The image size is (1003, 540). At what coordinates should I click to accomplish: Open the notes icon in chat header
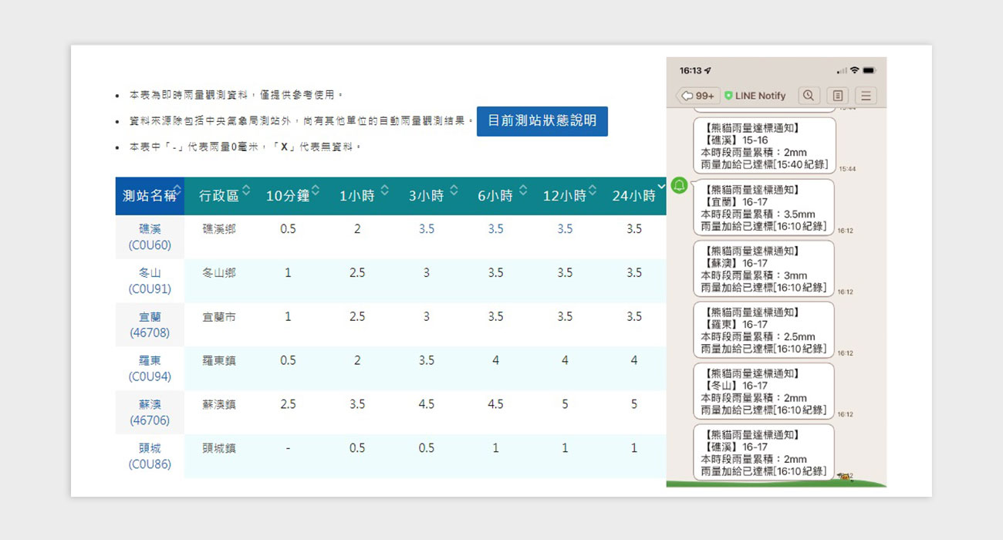837,96
